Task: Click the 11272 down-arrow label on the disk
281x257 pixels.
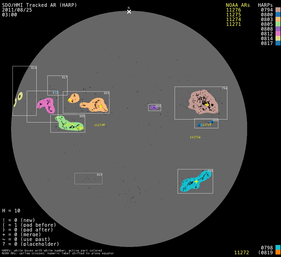Action: pos(195,137)
